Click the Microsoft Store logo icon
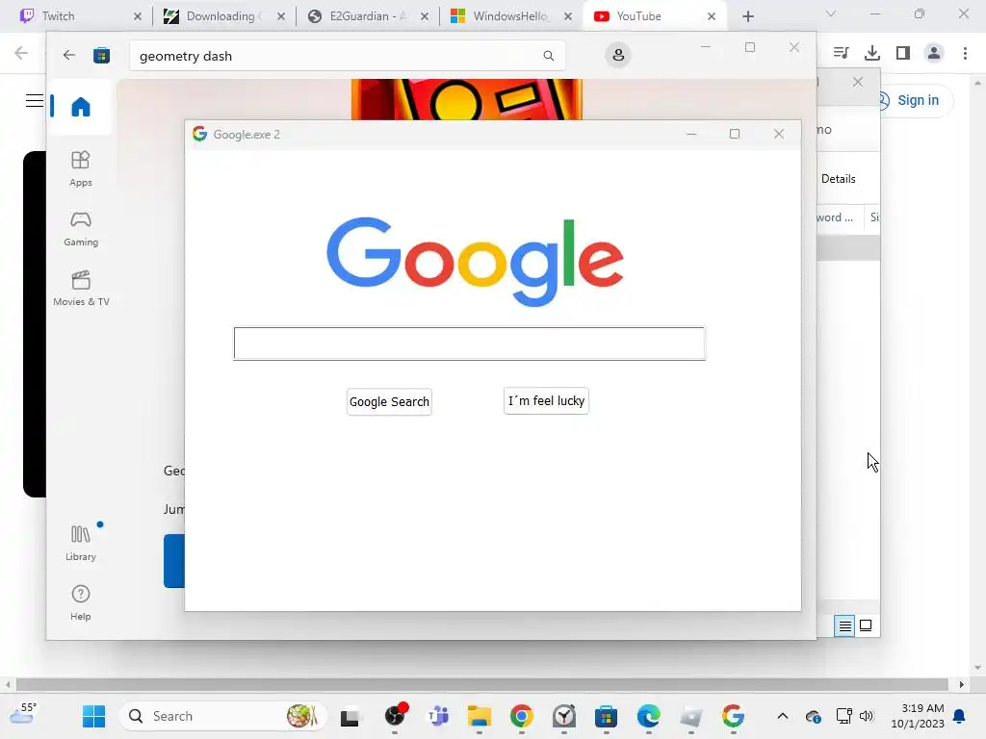986x739 pixels. pos(101,55)
